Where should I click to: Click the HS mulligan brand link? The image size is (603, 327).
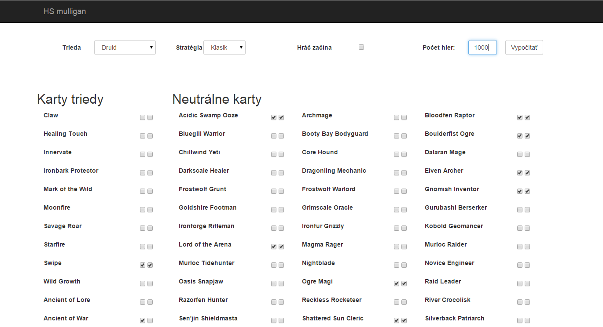(65, 11)
